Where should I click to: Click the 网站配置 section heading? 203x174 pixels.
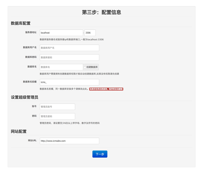coord(19,131)
